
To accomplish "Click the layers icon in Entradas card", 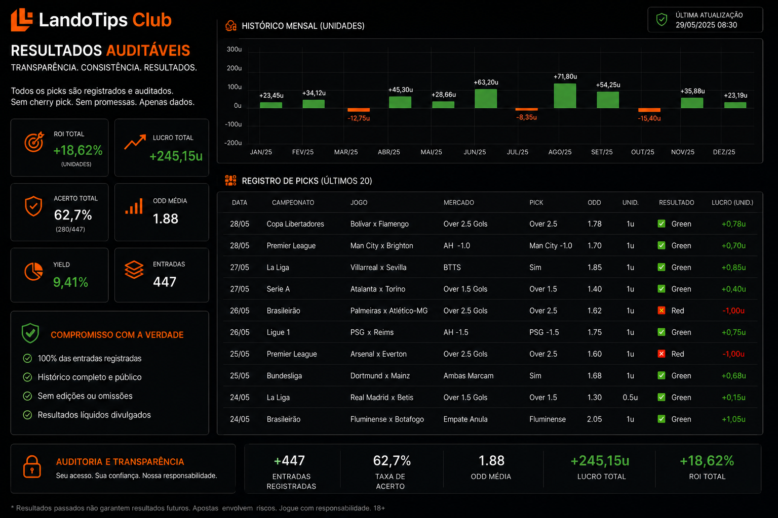I will pyautogui.click(x=134, y=270).
